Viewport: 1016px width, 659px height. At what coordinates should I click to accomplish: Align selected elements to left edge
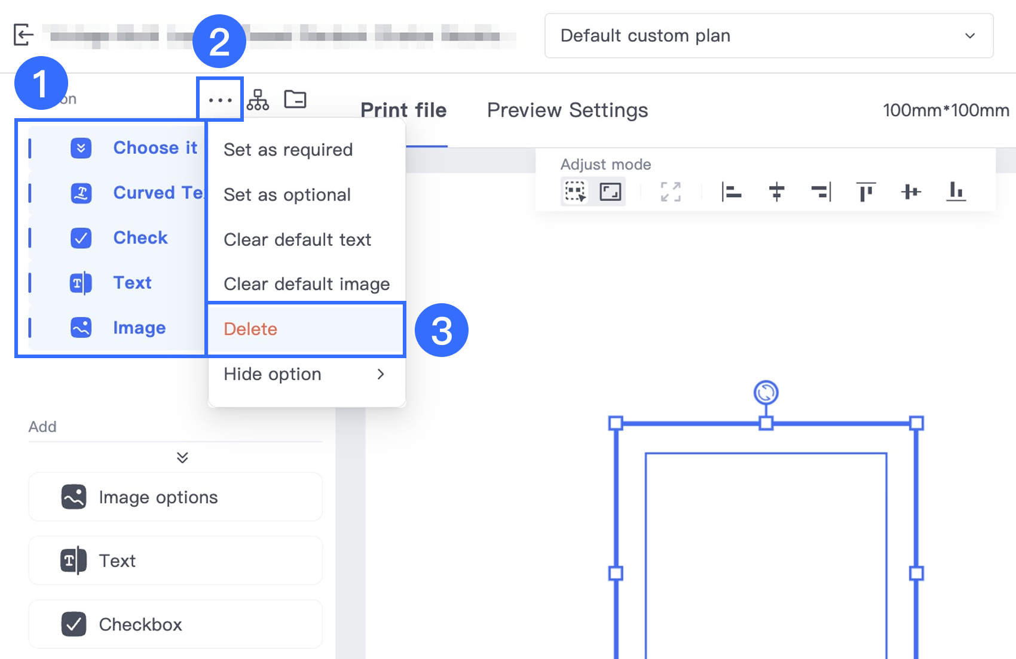pos(731,192)
